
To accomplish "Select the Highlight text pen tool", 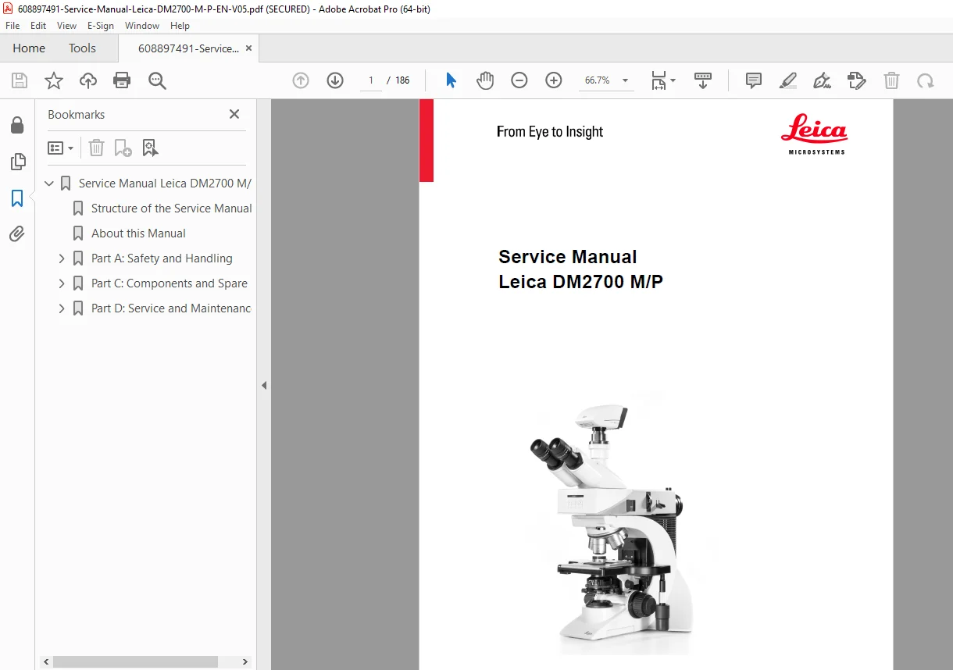I will (788, 80).
